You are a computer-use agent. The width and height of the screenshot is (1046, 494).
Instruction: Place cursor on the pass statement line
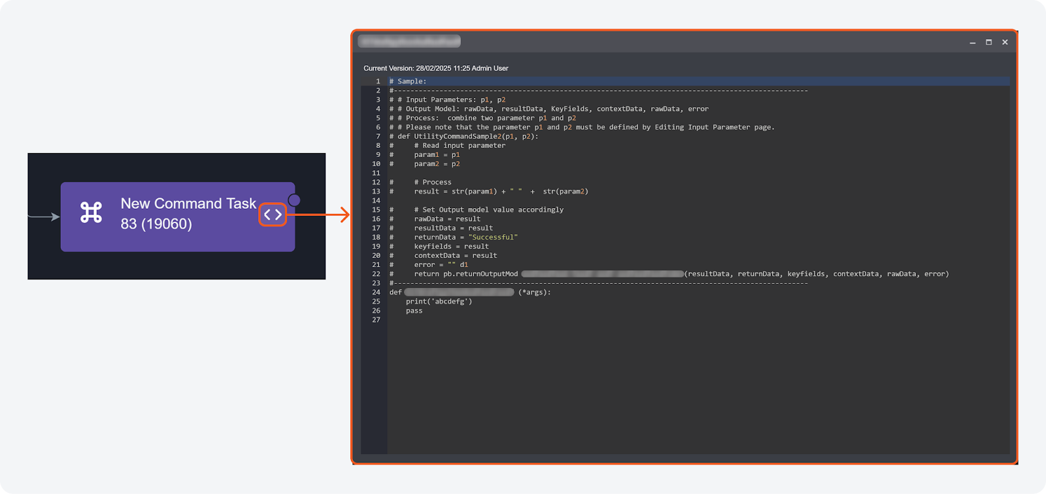click(414, 311)
